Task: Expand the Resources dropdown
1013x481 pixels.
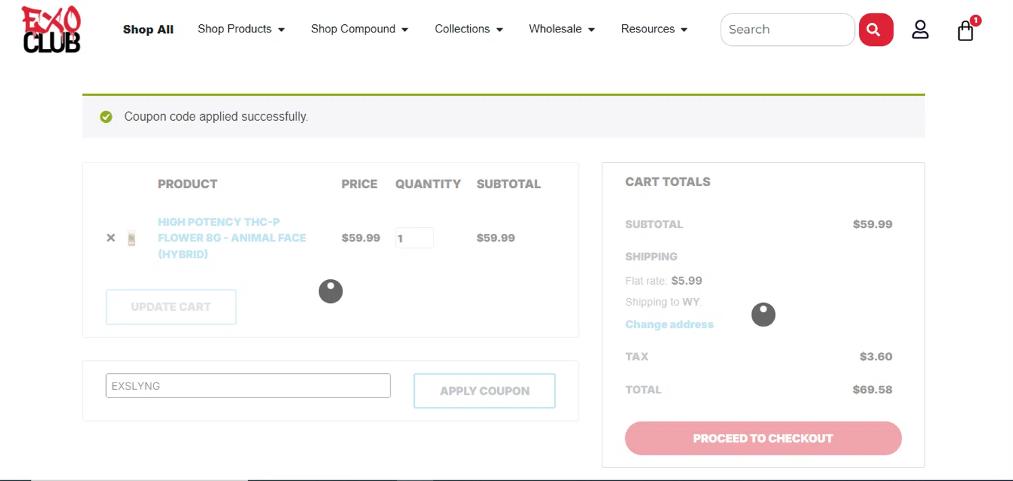Action: point(654,29)
